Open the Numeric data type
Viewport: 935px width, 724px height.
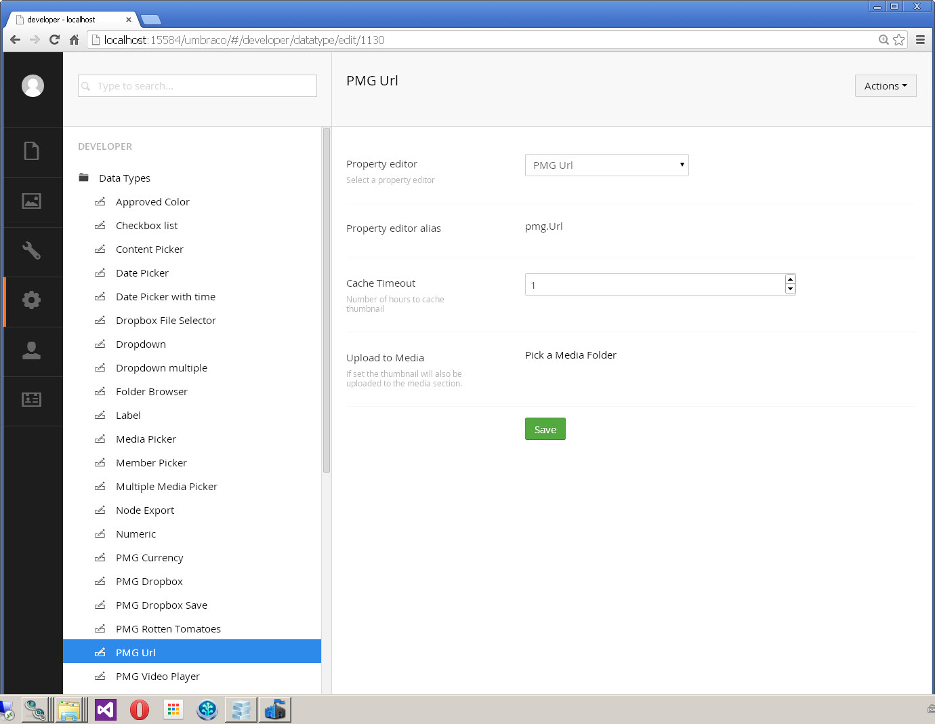136,534
